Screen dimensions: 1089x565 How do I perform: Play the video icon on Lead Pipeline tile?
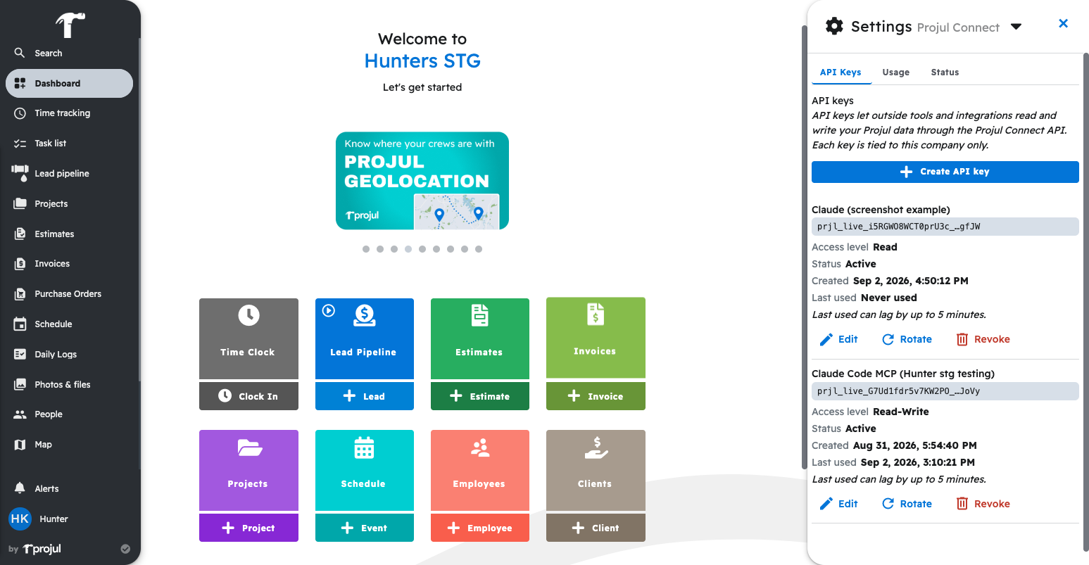[x=329, y=310]
